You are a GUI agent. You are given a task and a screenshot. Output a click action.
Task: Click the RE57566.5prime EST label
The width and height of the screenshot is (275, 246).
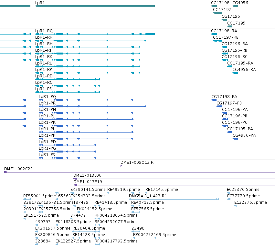click(147, 209)
